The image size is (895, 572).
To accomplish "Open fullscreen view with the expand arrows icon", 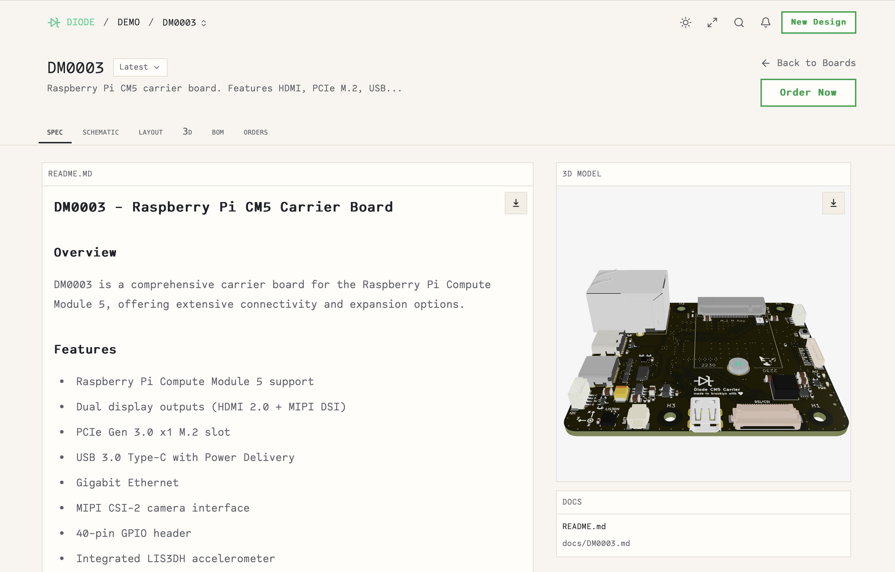I will click(x=712, y=23).
